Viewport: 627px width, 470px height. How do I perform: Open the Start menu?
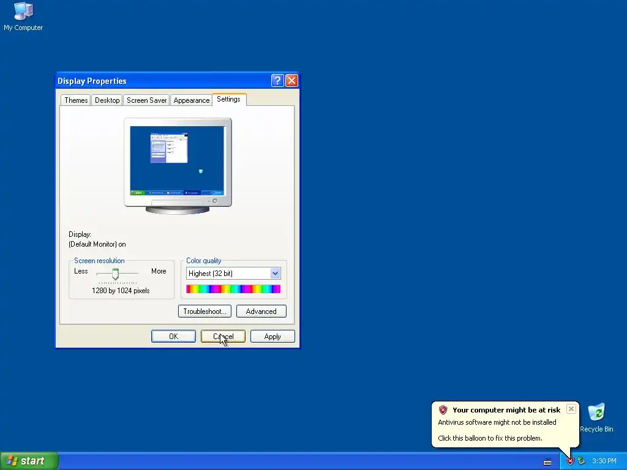[29, 461]
